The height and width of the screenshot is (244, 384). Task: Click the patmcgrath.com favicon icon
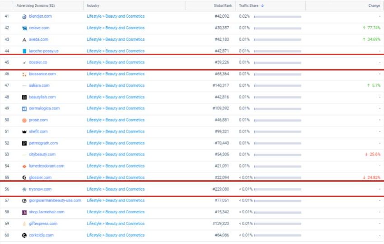[24, 143]
